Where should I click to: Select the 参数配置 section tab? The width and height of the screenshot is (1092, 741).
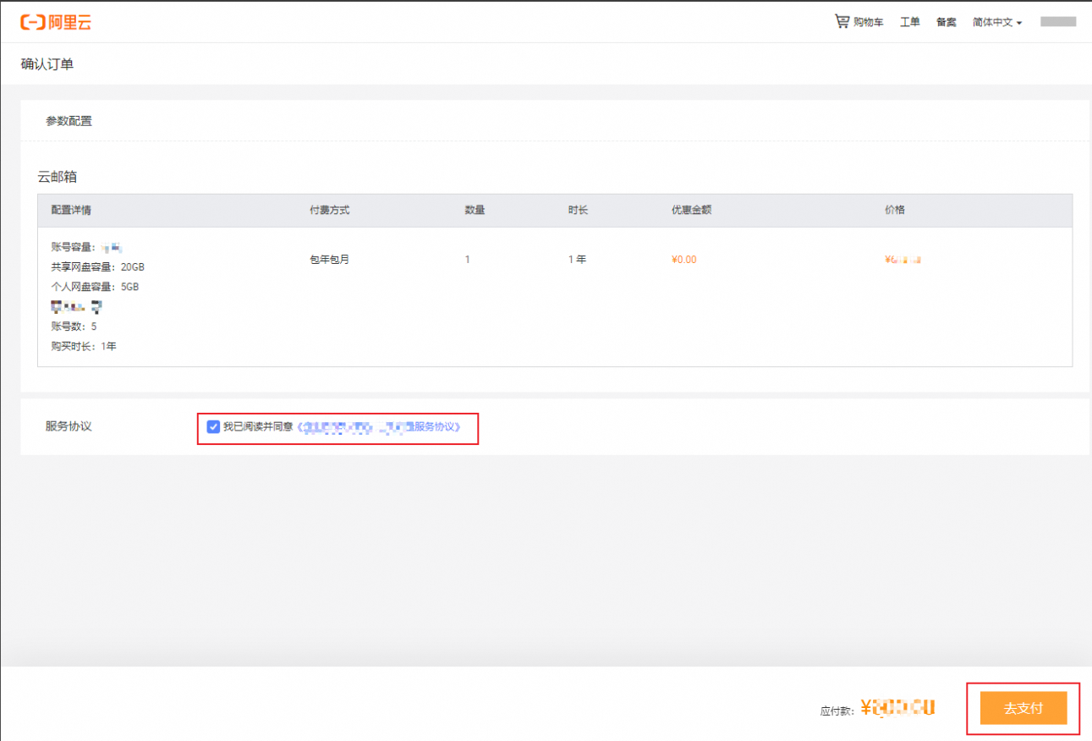[69, 121]
